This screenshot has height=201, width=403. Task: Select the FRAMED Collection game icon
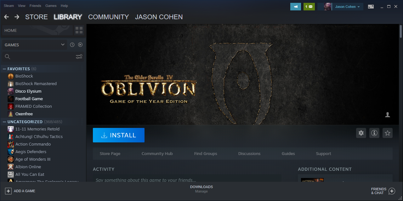click(11, 106)
